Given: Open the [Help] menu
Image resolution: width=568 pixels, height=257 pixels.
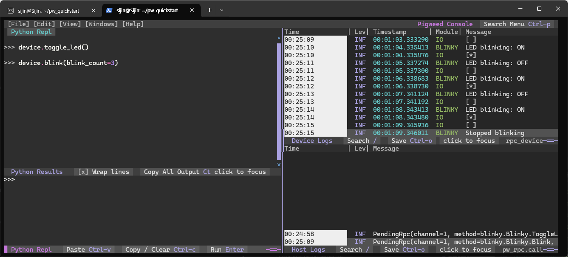Looking at the screenshot, I should (x=133, y=24).
